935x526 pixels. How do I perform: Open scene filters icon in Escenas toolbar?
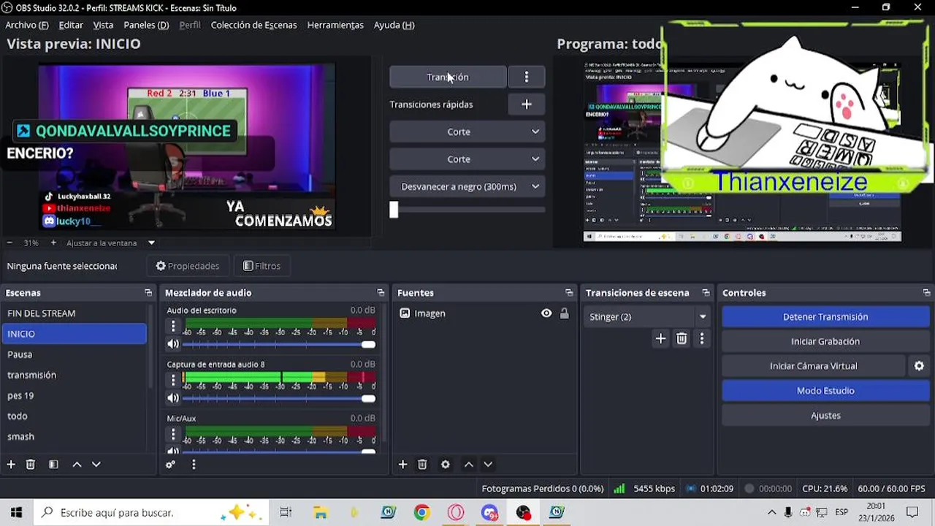click(53, 465)
